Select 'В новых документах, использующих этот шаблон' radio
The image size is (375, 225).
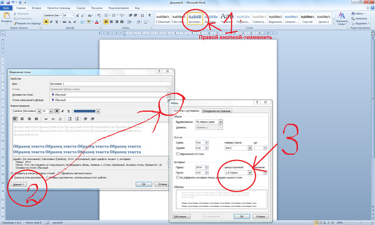pyautogui.click(x=47, y=177)
